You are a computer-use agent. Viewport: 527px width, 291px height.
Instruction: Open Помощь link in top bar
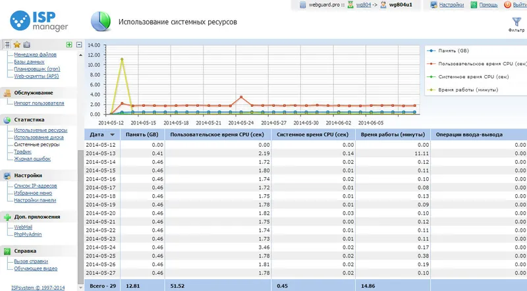488,5
